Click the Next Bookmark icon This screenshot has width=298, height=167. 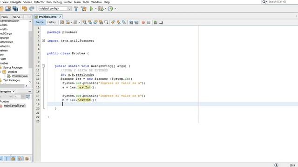[x=119, y=22]
